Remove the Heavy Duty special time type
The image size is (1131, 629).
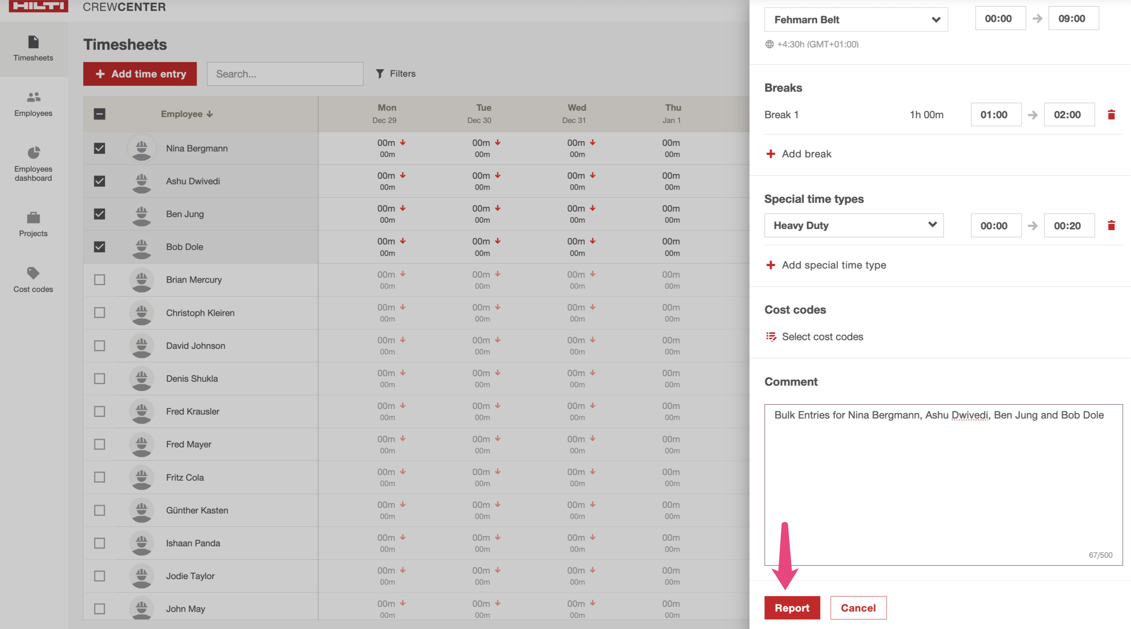pos(1111,225)
